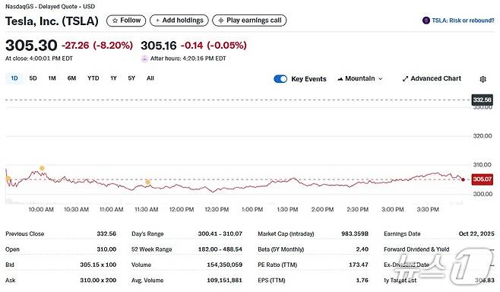This screenshot has width=500, height=292.
Task: Click Avg. Volume value 109,151,881
Action: point(224,281)
